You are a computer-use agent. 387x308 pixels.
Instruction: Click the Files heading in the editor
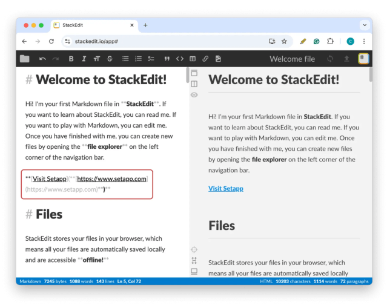[x=49, y=214]
